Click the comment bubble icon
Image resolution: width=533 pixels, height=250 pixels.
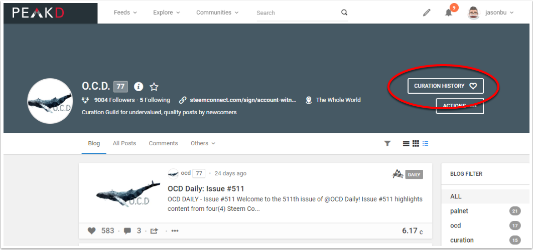pos(127,231)
